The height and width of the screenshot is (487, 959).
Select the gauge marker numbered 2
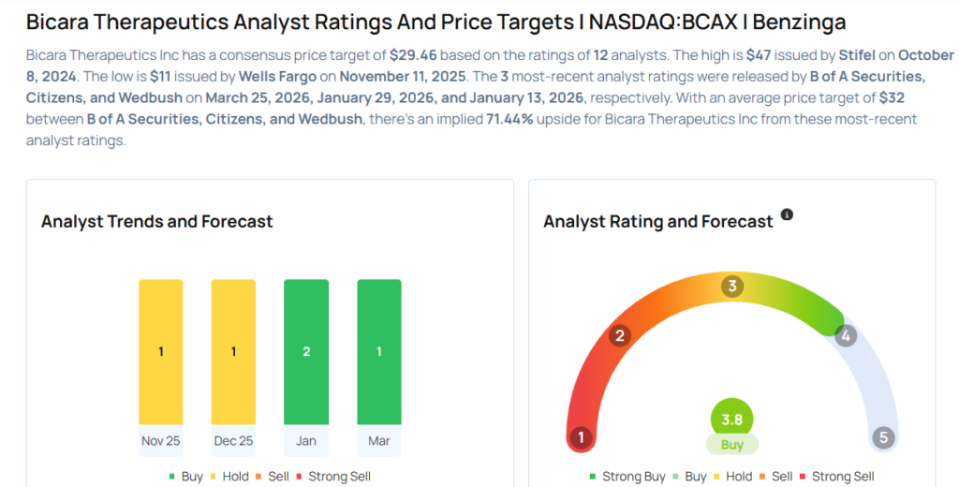pyautogui.click(x=619, y=336)
